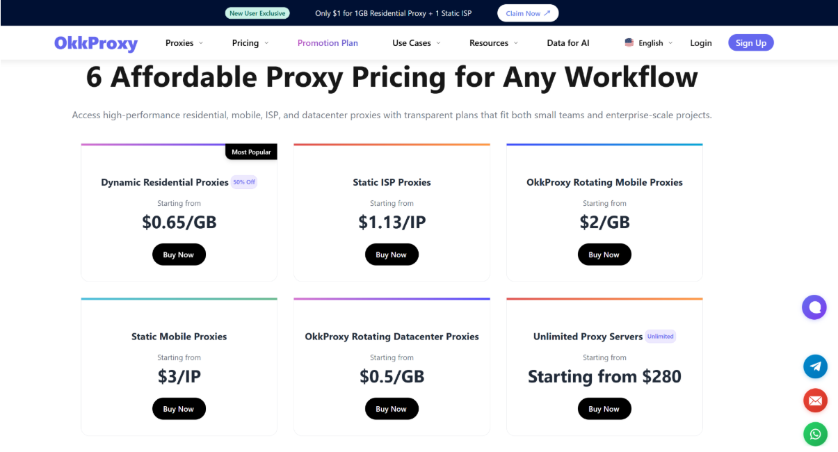Image resolution: width=838 pixels, height=452 pixels.
Task: Expand the Pricing dropdown menu
Action: 250,43
